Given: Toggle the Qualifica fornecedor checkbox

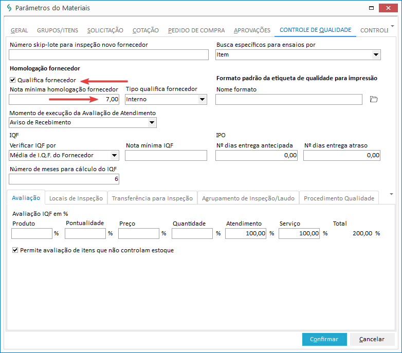Looking at the screenshot, I should (13, 80).
